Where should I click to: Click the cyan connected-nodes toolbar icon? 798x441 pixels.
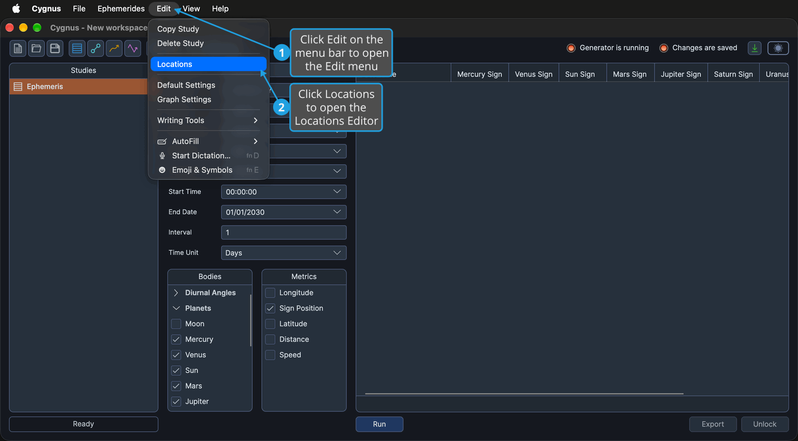click(x=96, y=48)
